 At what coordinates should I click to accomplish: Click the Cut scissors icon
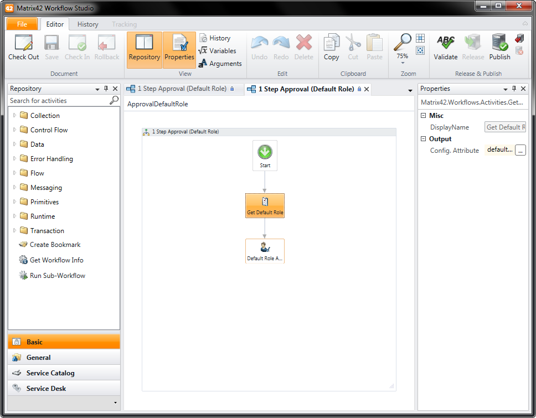353,43
